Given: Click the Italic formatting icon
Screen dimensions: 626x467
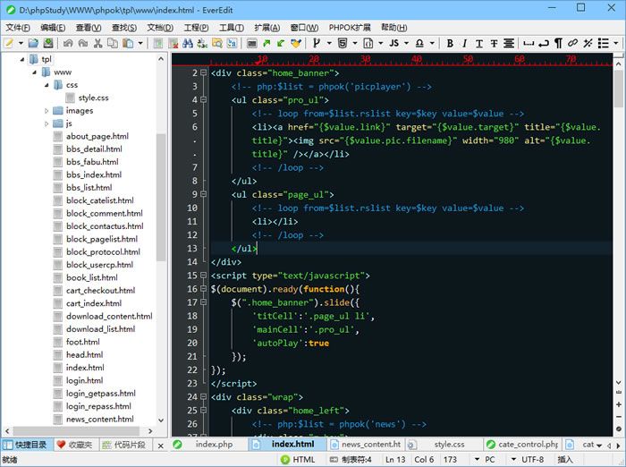Looking at the screenshot, I should coord(464,43).
